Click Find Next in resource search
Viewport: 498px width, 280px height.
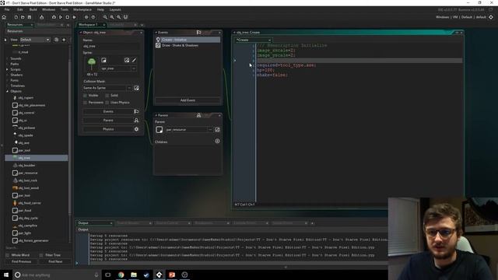coord(55,261)
